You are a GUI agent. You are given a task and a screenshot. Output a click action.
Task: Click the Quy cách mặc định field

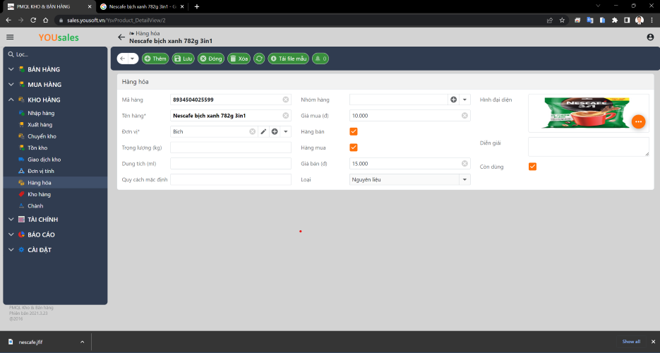(231, 179)
